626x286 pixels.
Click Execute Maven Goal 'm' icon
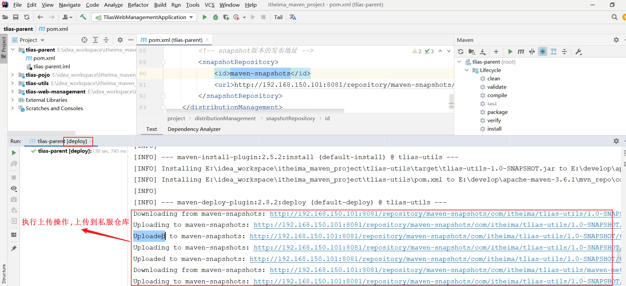click(521, 52)
